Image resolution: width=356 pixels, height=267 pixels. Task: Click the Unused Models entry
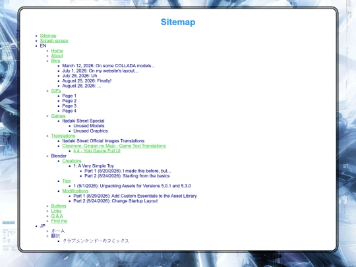click(89, 126)
